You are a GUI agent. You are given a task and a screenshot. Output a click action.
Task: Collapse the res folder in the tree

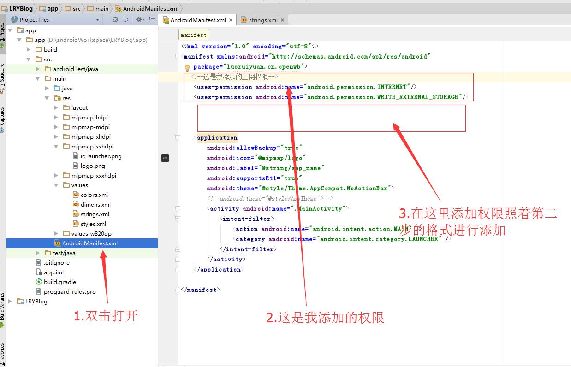click(47, 98)
